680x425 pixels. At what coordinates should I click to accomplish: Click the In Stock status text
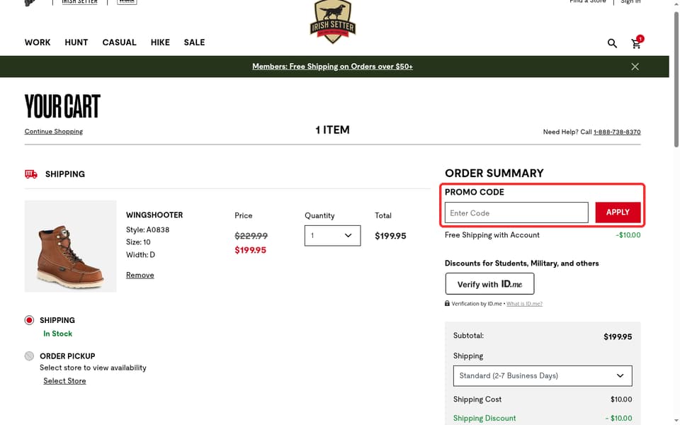click(57, 334)
